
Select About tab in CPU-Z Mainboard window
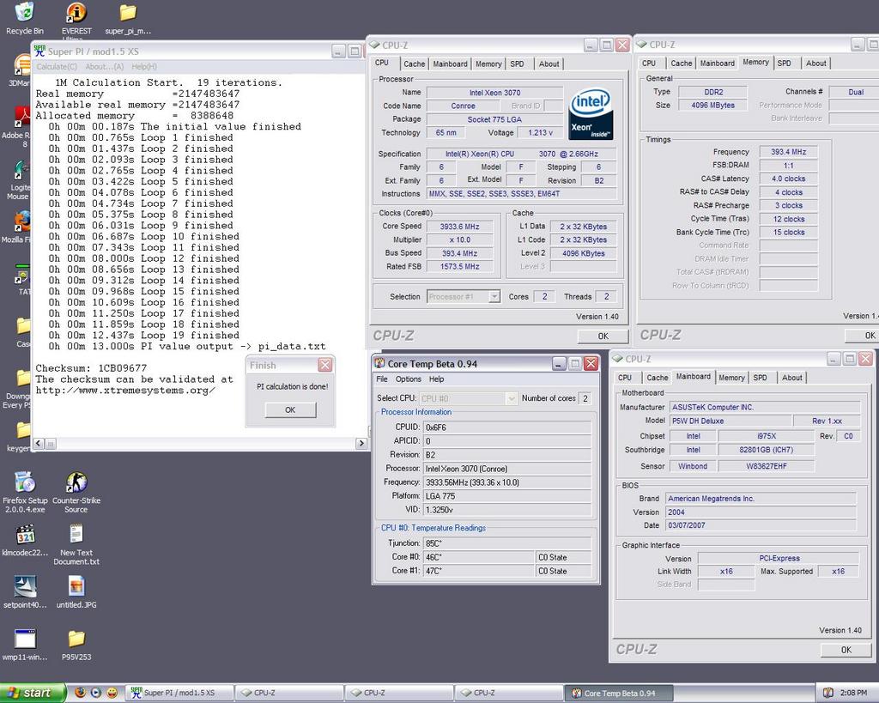coord(791,378)
